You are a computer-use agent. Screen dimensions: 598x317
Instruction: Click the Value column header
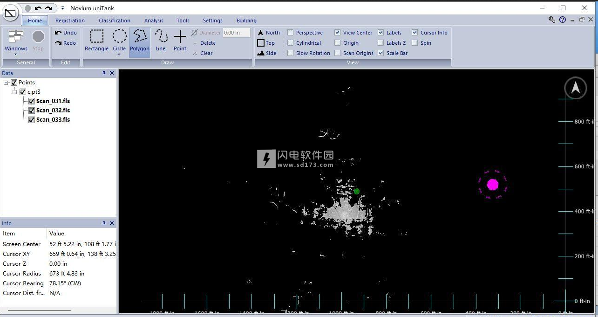[81, 234]
